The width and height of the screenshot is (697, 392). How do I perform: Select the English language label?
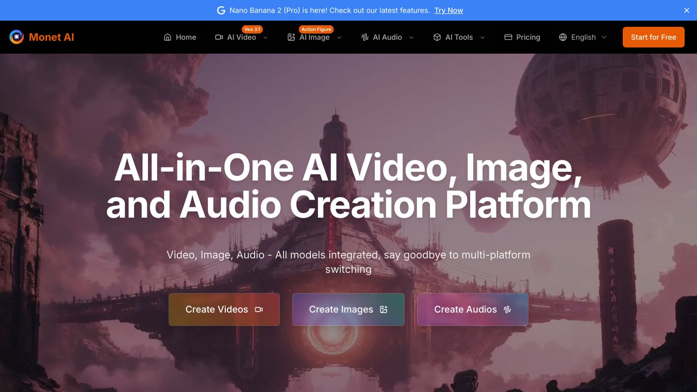pyautogui.click(x=584, y=37)
